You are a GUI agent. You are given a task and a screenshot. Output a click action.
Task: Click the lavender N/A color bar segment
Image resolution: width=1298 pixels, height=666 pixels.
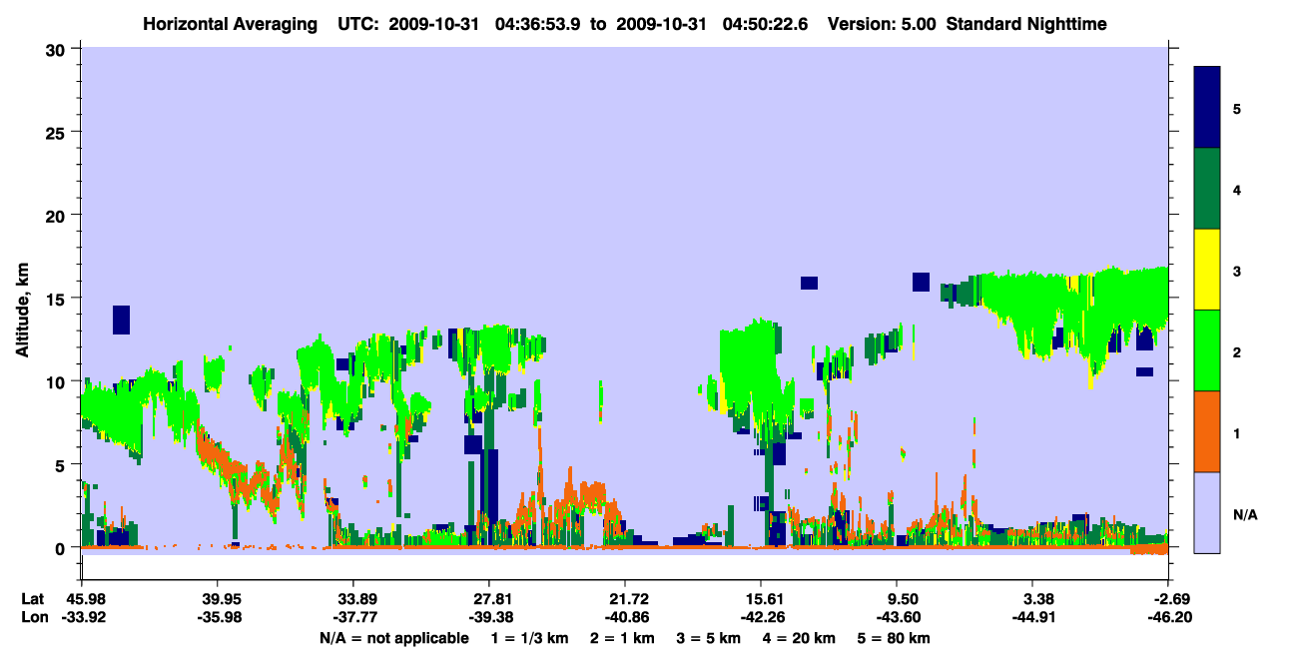[x=1207, y=512]
